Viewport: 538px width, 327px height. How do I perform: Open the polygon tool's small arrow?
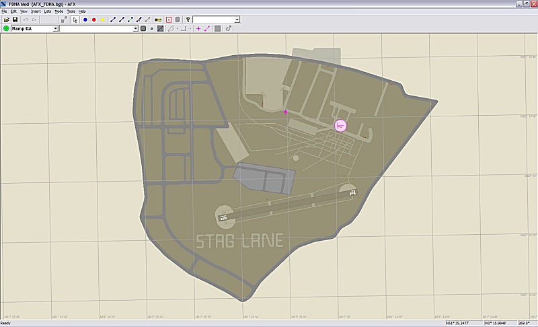point(178,29)
